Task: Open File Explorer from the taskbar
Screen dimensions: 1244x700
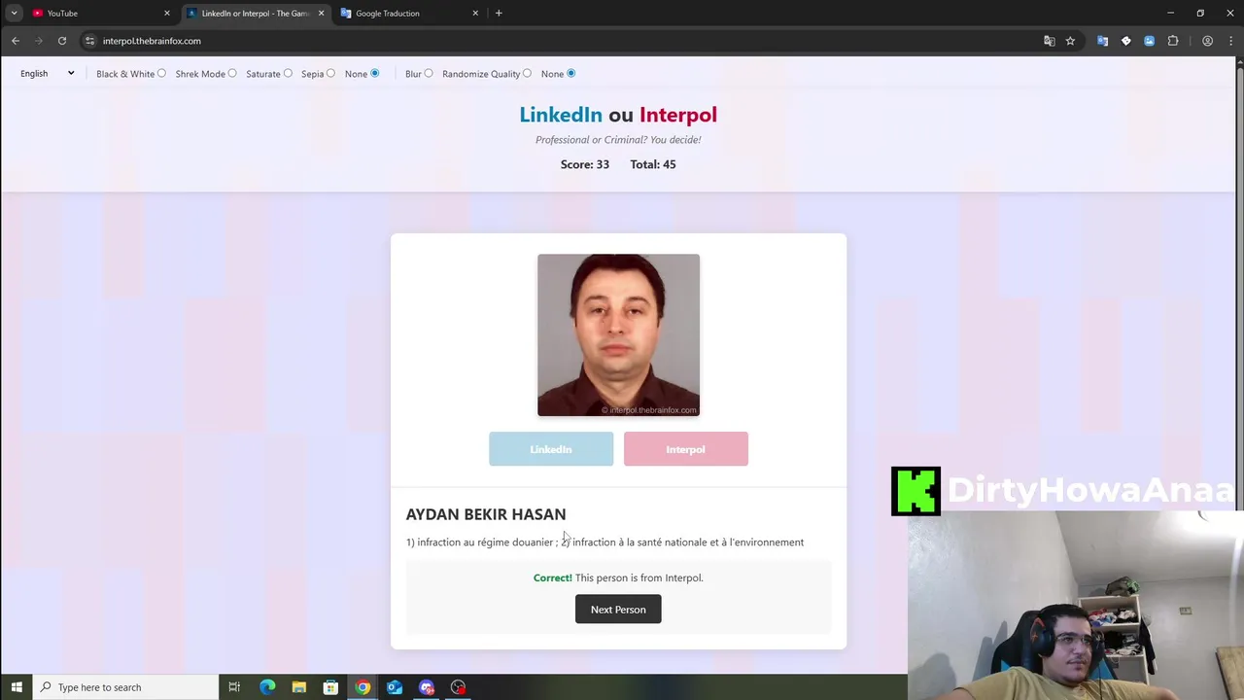Action: [299, 687]
